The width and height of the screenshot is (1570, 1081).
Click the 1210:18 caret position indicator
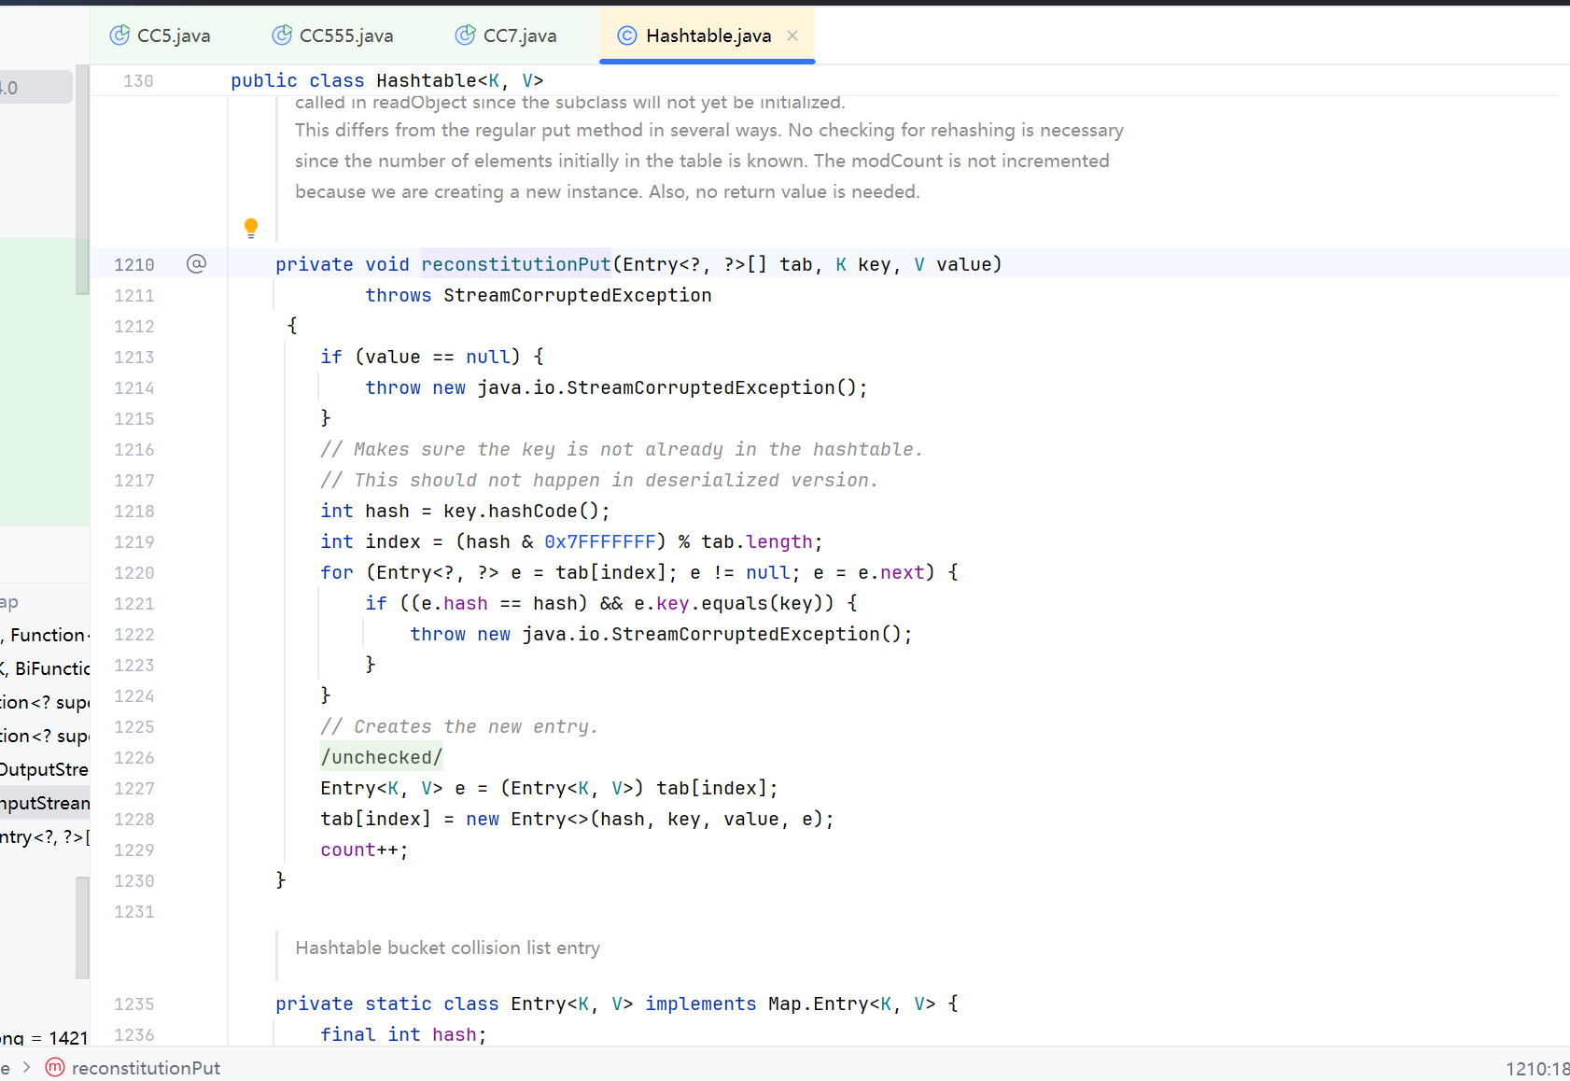1536,1069
